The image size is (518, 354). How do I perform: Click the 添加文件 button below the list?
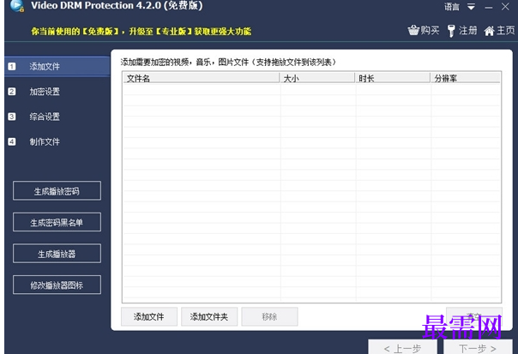[149, 316]
